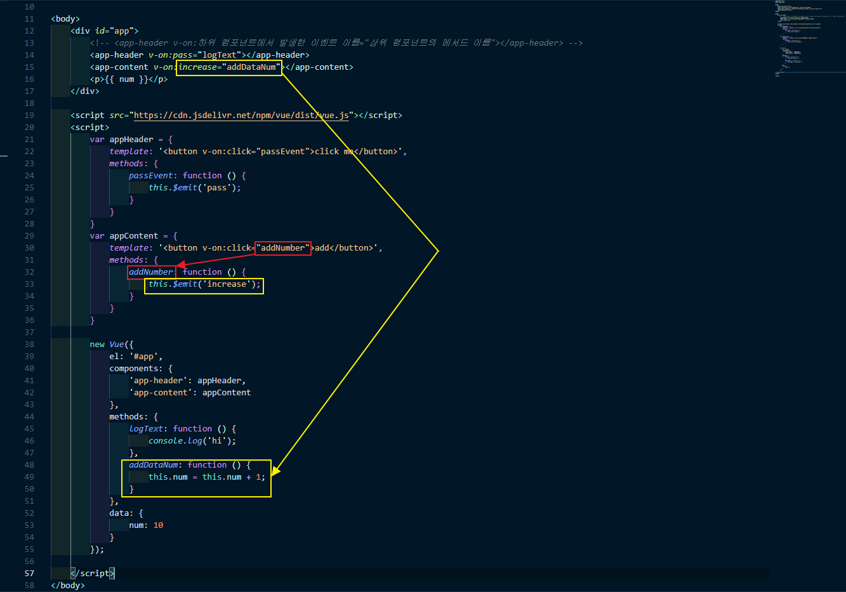Click "this.num = this.num + 1;" on line 49
This screenshot has width=846, height=592.
tap(207, 477)
